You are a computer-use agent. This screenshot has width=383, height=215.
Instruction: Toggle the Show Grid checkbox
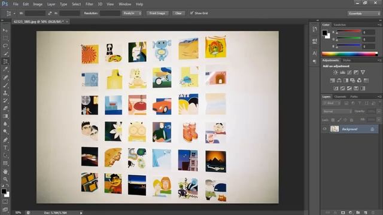[191, 13]
